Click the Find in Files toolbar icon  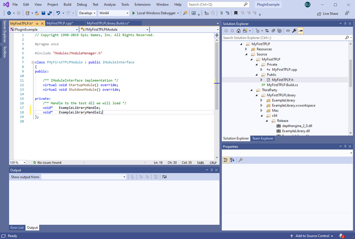(x=185, y=13)
